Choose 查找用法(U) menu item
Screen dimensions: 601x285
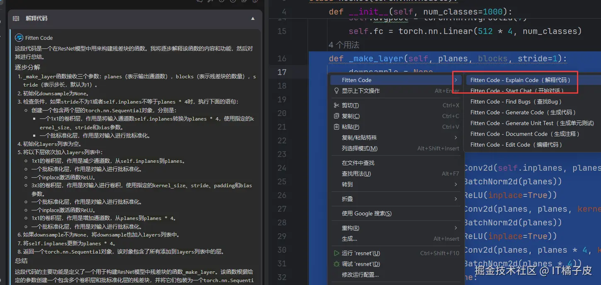pyautogui.click(x=395, y=174)
